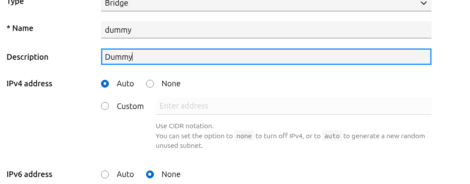
Task: Click the Description field label
Action: (x=28, y=57)
